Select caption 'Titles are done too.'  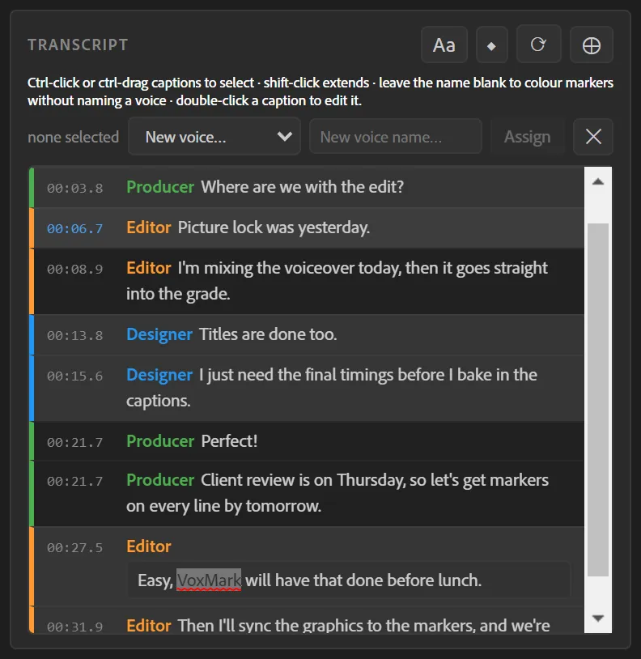click(268, 334)
